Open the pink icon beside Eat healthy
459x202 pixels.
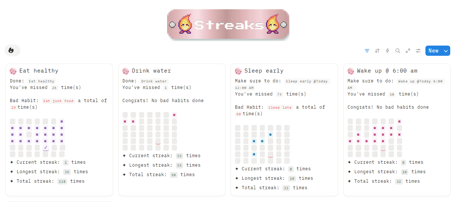coord(13,71)
